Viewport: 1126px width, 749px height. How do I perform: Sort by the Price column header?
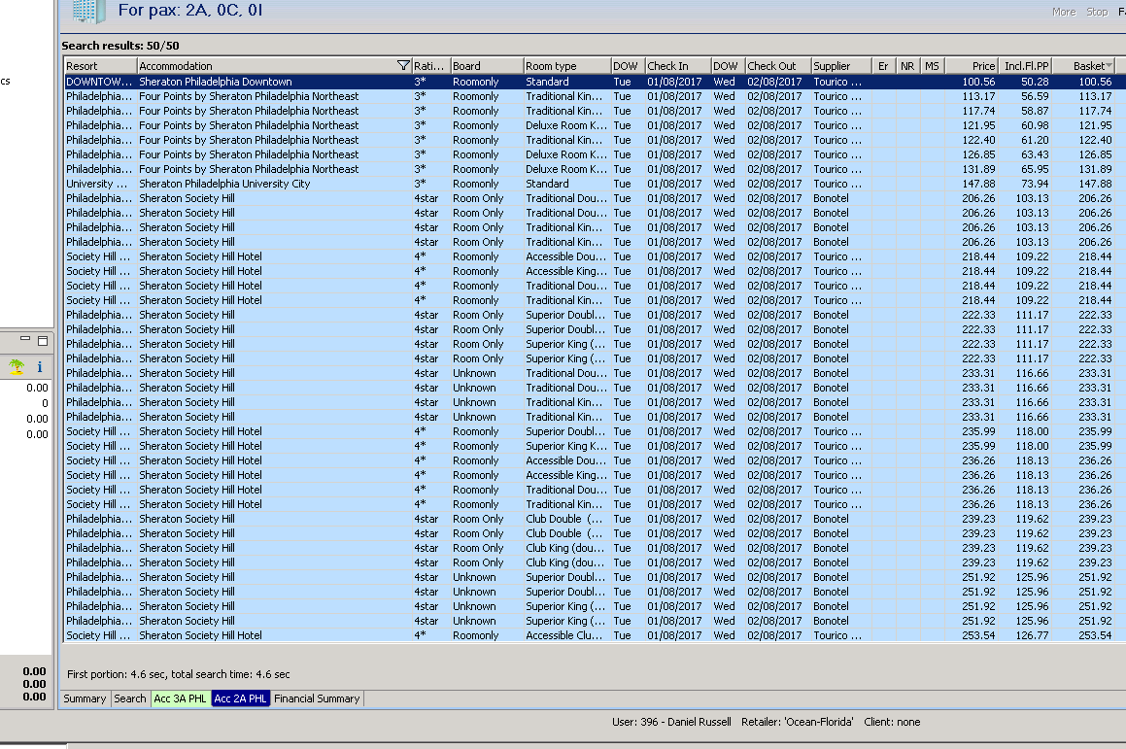coord(972,65)
